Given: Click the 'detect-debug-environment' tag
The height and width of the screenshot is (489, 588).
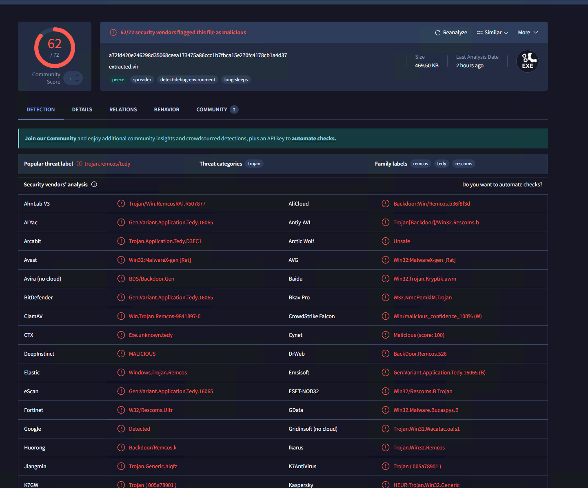Looking at the screenshot, I should pos(188,80).
